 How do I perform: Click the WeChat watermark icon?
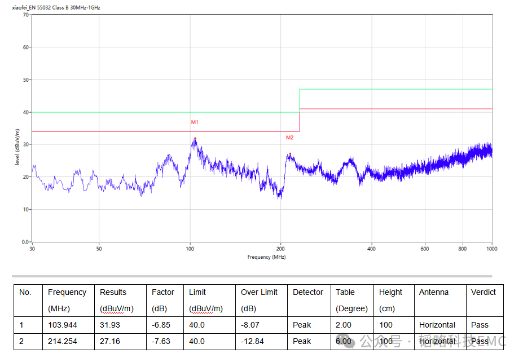pyautogui.click(x=367, y=341)
